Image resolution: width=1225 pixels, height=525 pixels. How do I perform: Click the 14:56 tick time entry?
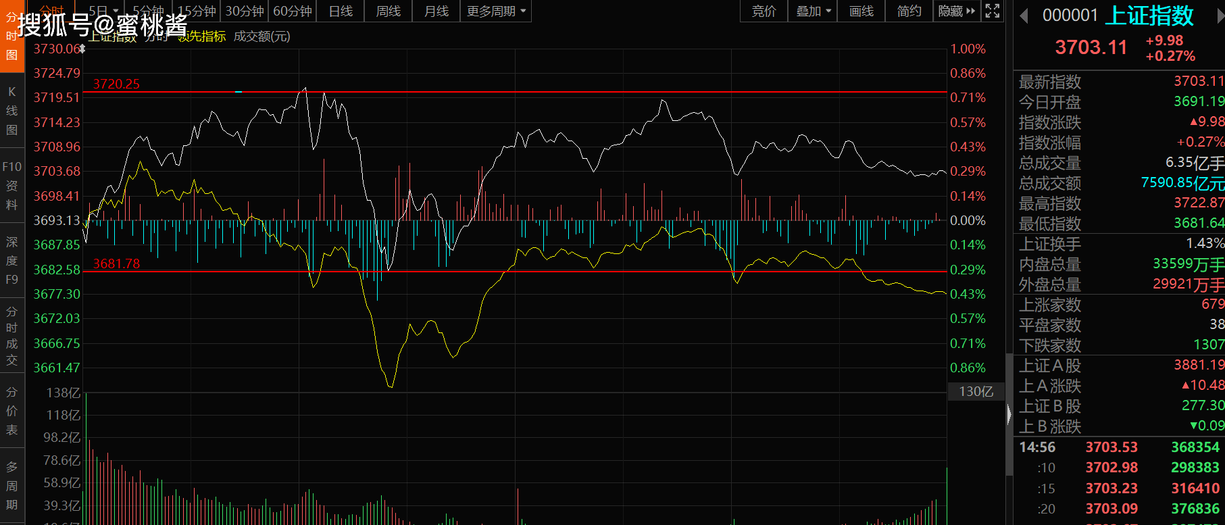pos(1037,447)
